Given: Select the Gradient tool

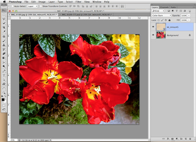Looking at the screenshot, I should 4,58.
